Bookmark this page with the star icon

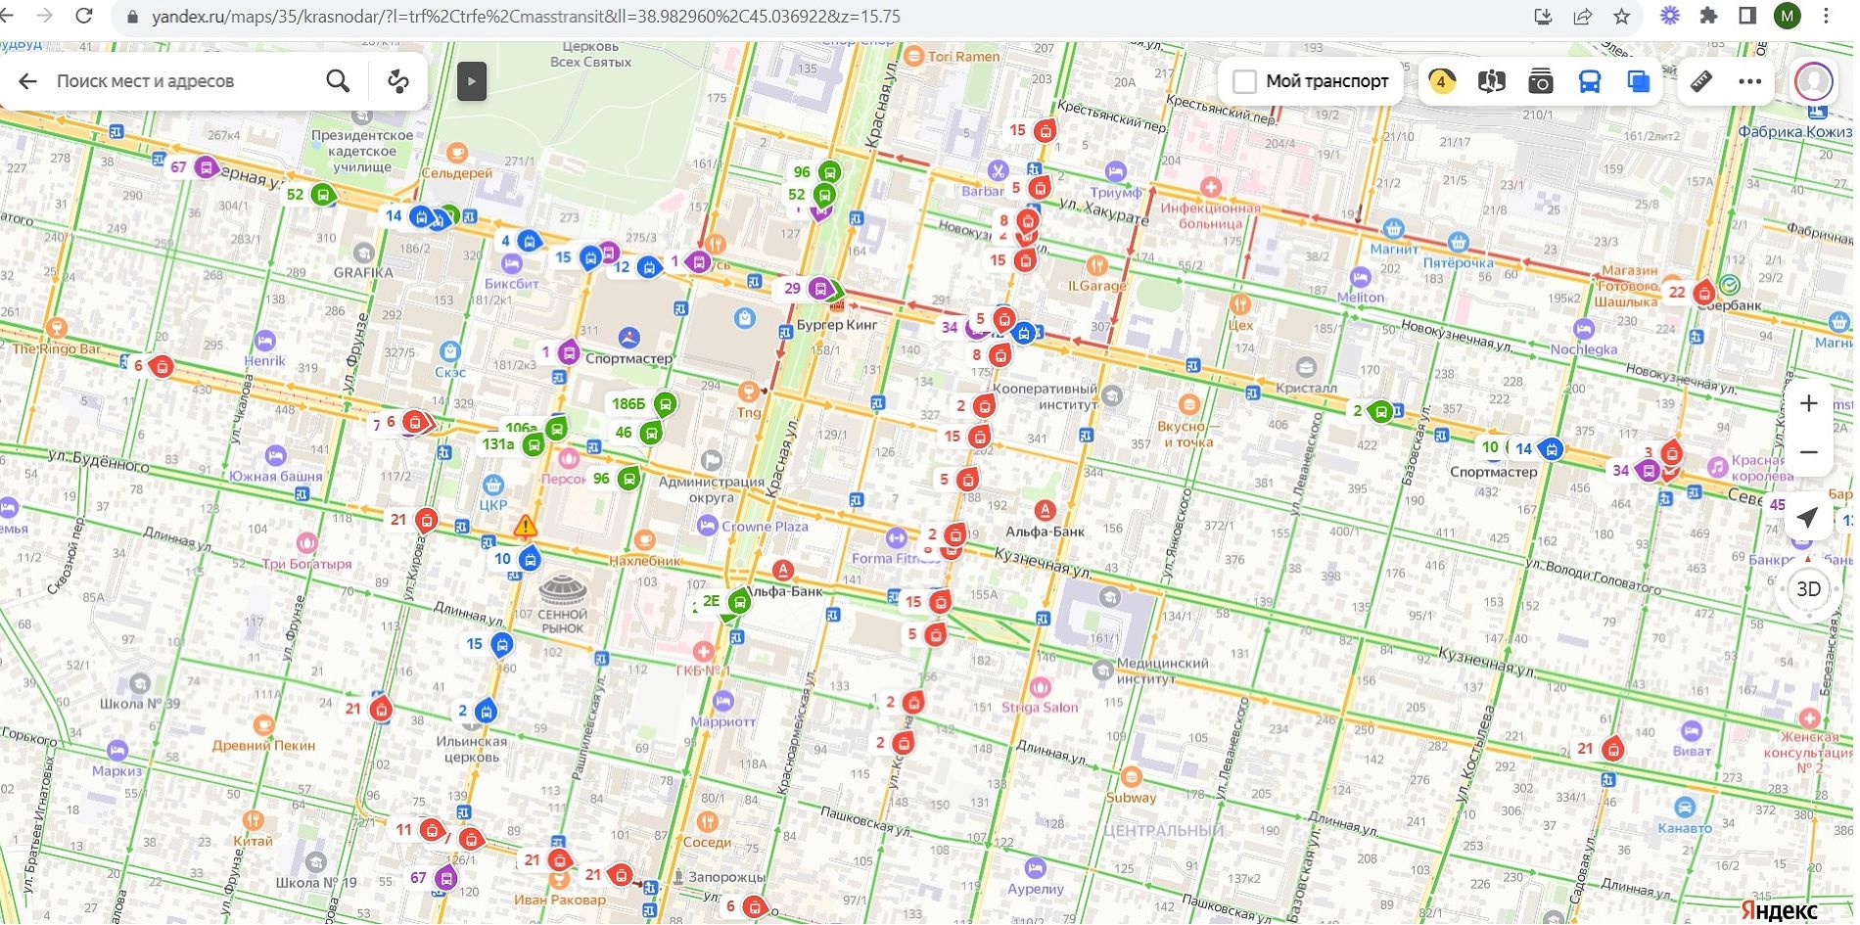tap(1622, 17)
